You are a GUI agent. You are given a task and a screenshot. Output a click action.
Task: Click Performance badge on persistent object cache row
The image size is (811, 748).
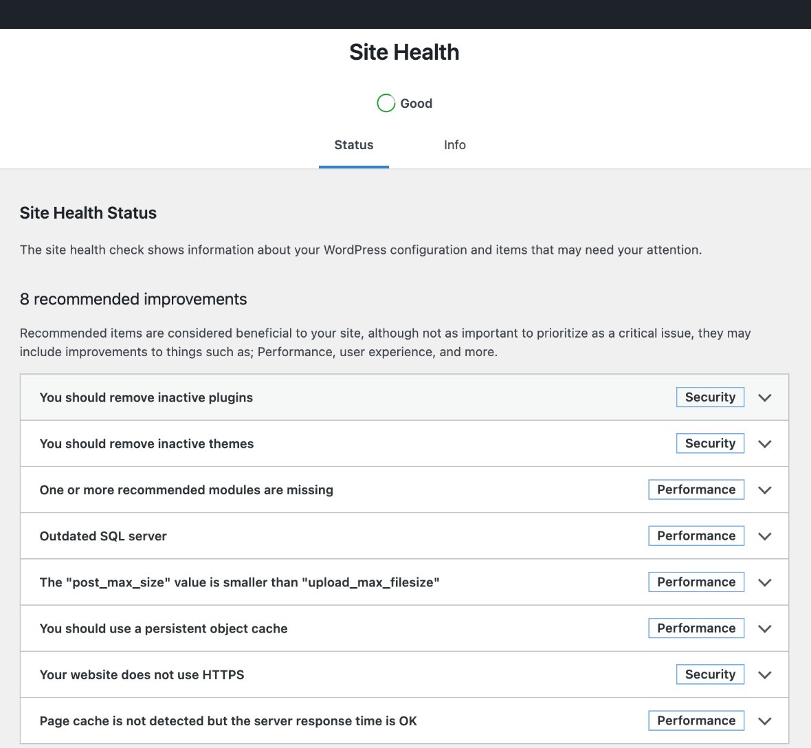696,628
